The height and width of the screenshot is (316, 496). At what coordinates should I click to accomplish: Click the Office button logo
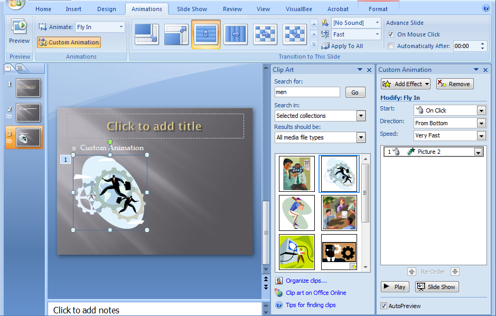point(16,4)
